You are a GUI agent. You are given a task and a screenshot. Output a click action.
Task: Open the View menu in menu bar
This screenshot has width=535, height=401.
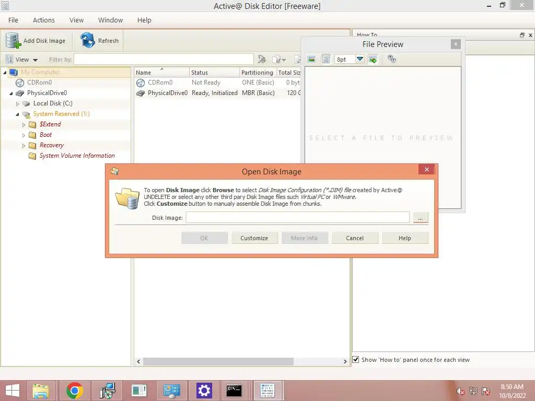(x=76, y=20)
